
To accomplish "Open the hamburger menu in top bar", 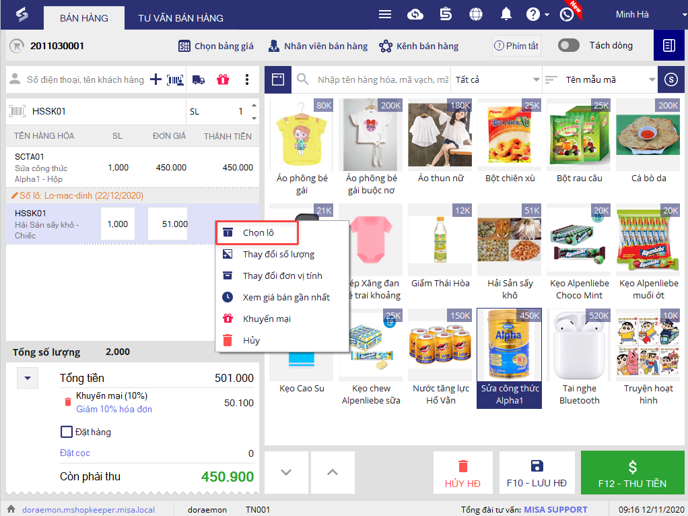I will (385, 15).
